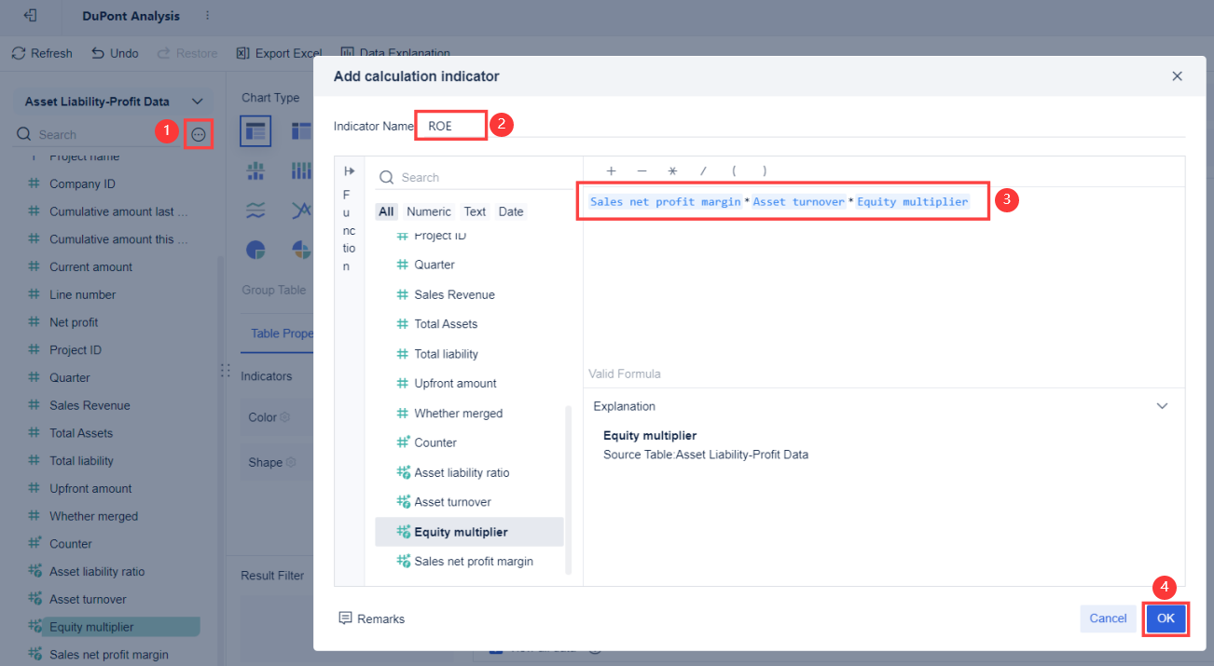Screen dimensions: 1214x666
Task: Filter field list by Date type
Action: pyautogui.click(x=511, y=211)
